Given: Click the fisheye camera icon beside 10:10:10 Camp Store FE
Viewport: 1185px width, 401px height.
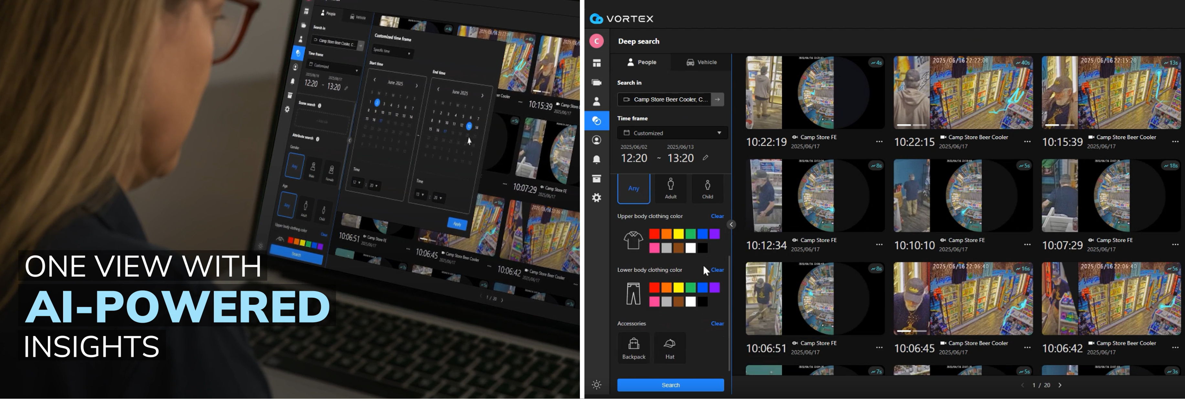Looking at the screenshot, I should (943, 241).
